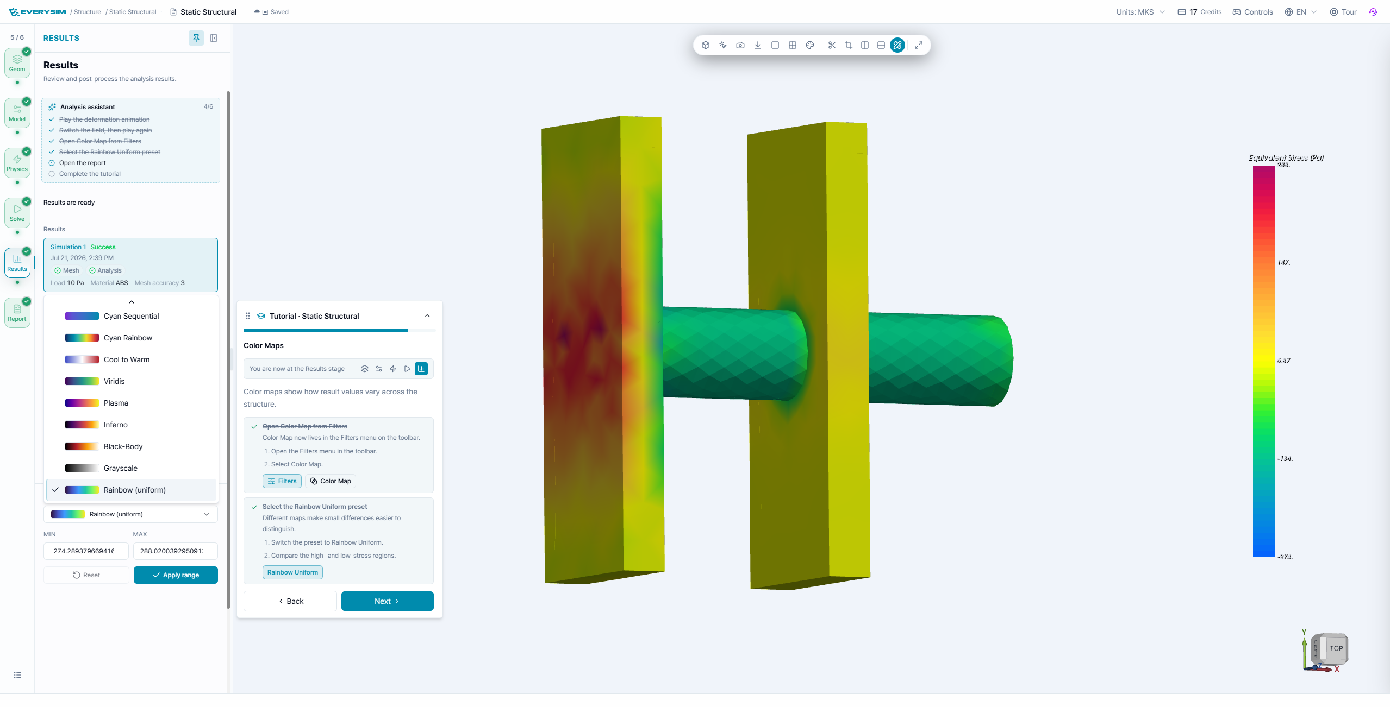
Task: Click the Equivalent Stress color legend bar
Action: (x=1264, y=361)
